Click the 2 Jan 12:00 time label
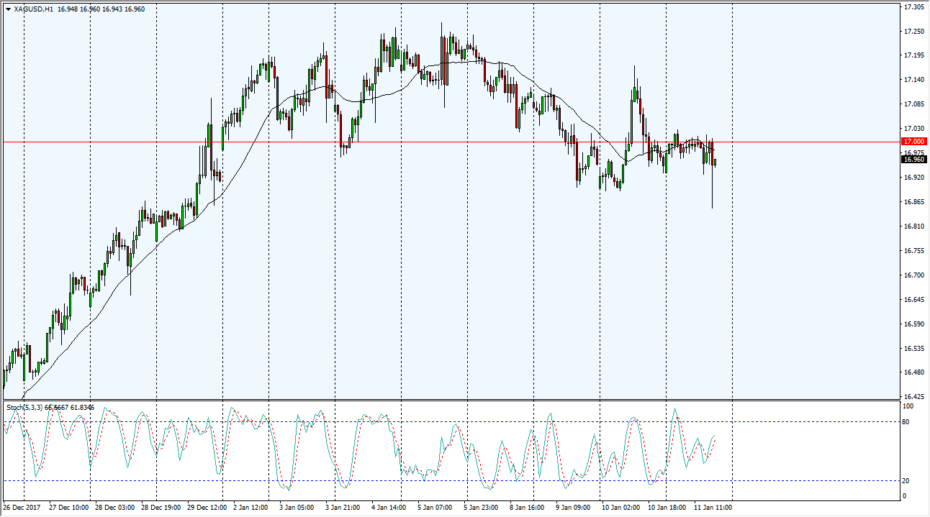This screenshot has width=930, height=517. click(250, 508)
